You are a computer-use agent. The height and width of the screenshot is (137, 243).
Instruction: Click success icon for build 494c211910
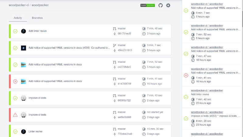coord(15,48)
